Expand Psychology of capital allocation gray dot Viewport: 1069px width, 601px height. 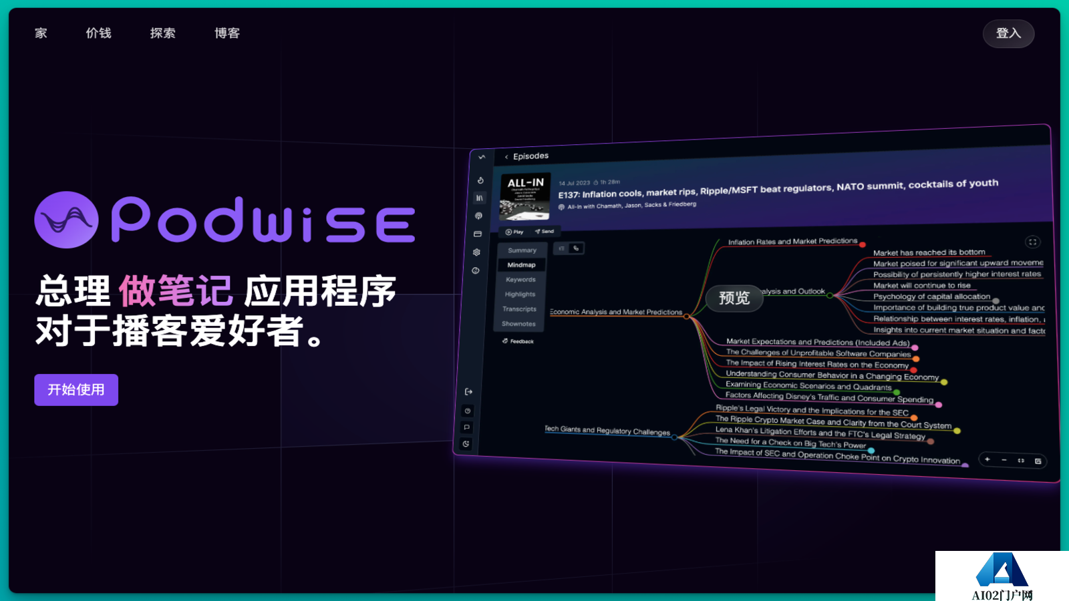(x=996, y=301)
